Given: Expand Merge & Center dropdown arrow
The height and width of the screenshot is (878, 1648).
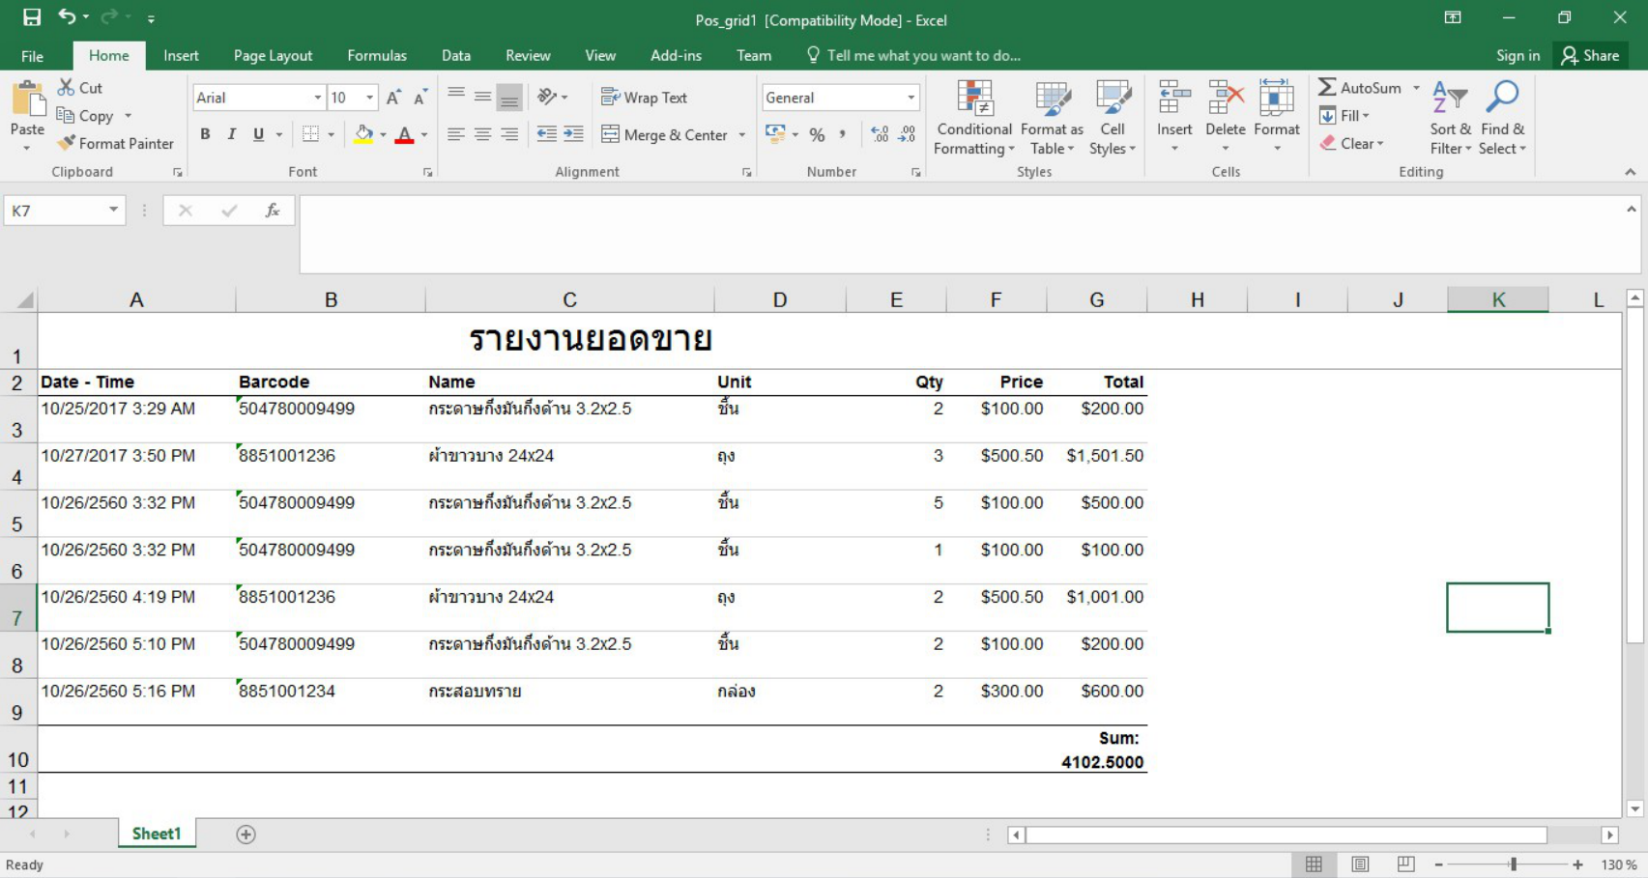Looking at the screenshot, I should (742, 135).
